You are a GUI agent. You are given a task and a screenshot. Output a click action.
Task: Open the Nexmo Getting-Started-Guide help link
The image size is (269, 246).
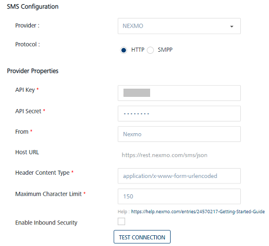pos(198,212)
